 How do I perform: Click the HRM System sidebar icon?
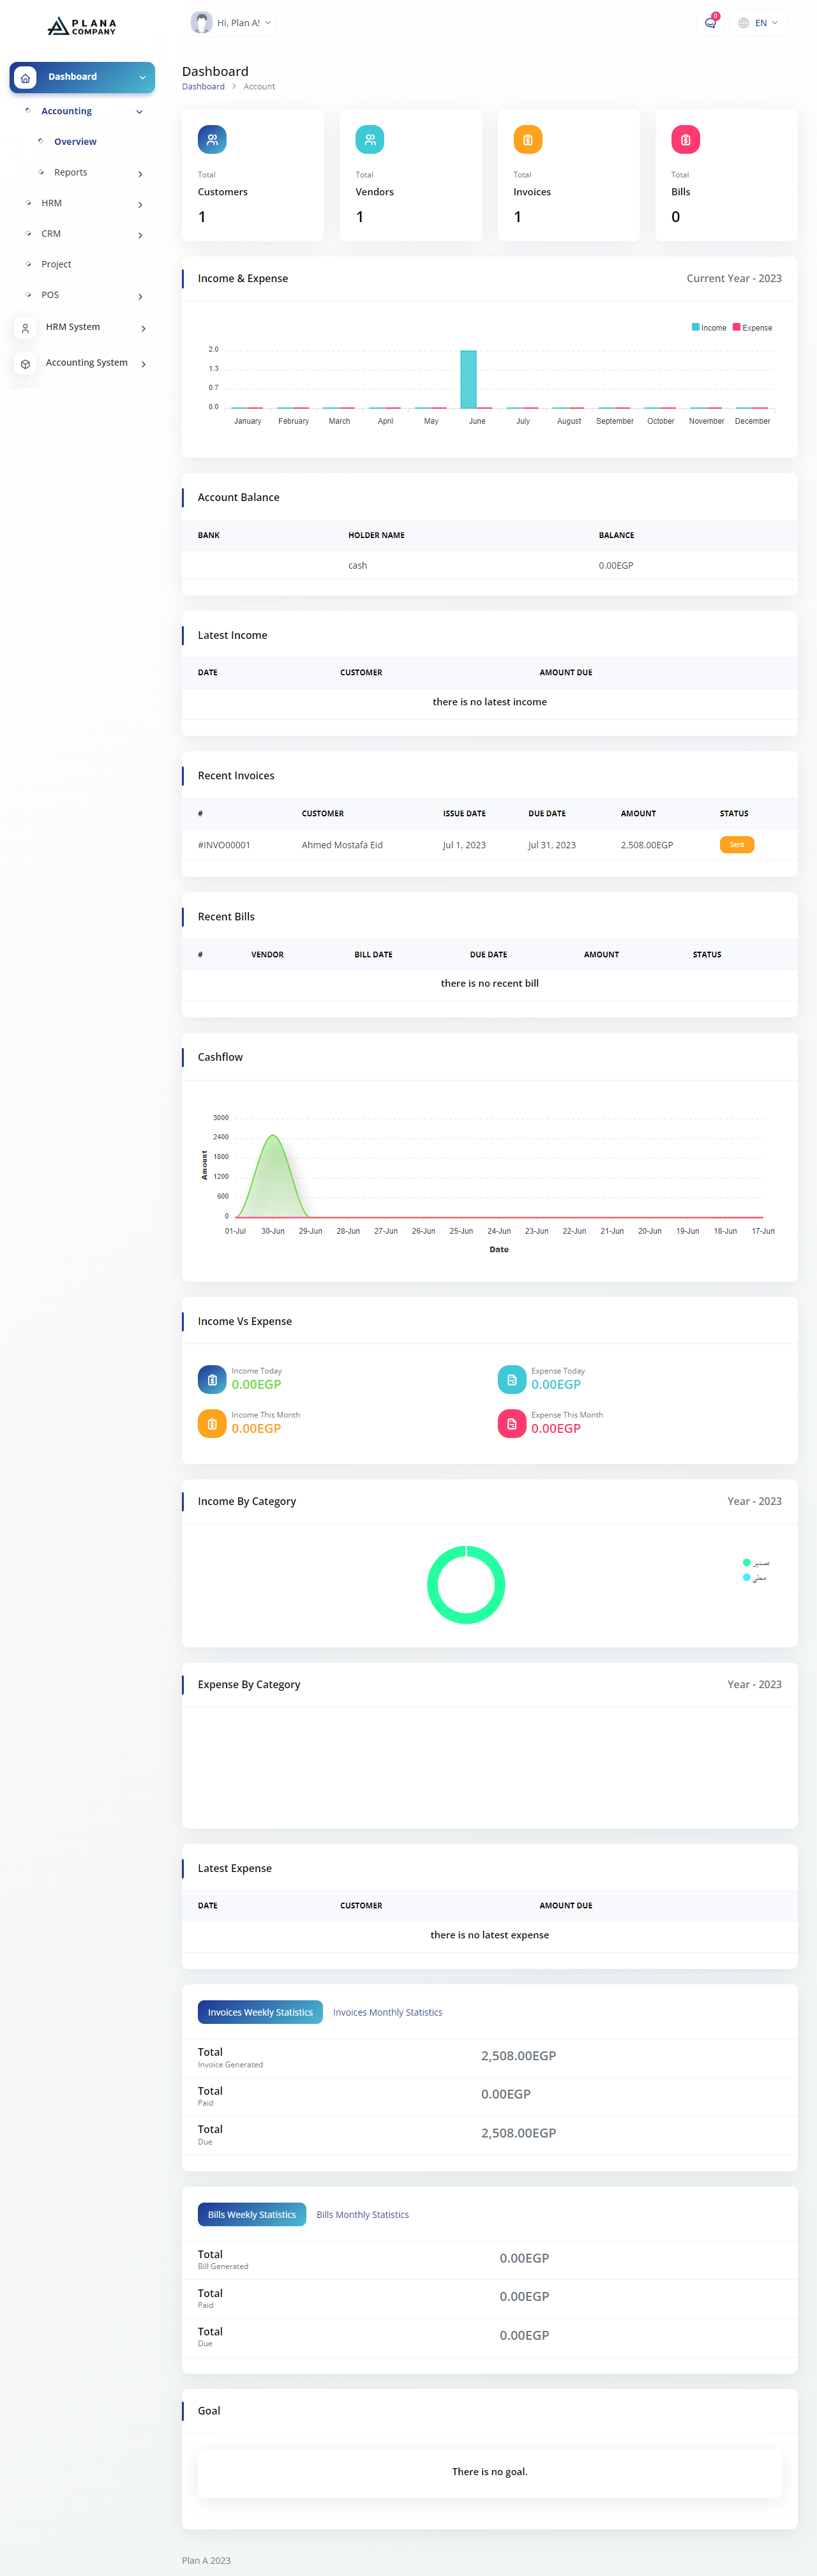26,328
